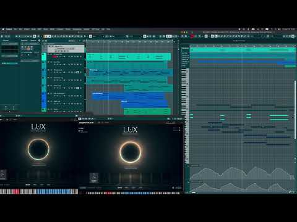Select the highlighted page tab in the left LUX window

pyautogui.click(x=28, y=185)
